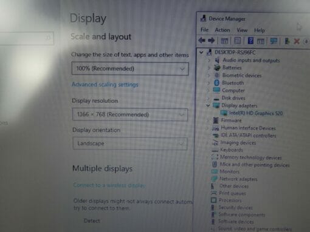Click the Back arrow in Device Manager toolbar

point(202,41)
